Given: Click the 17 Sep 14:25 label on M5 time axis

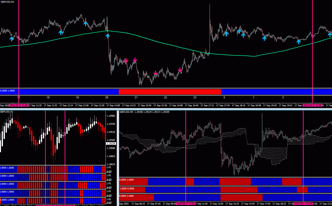Looking at the screenshot, I should click(x=232, y=204).
